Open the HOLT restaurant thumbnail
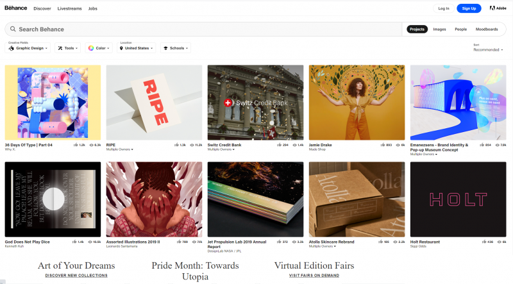 pyautogui.click(x=458, y=199)
